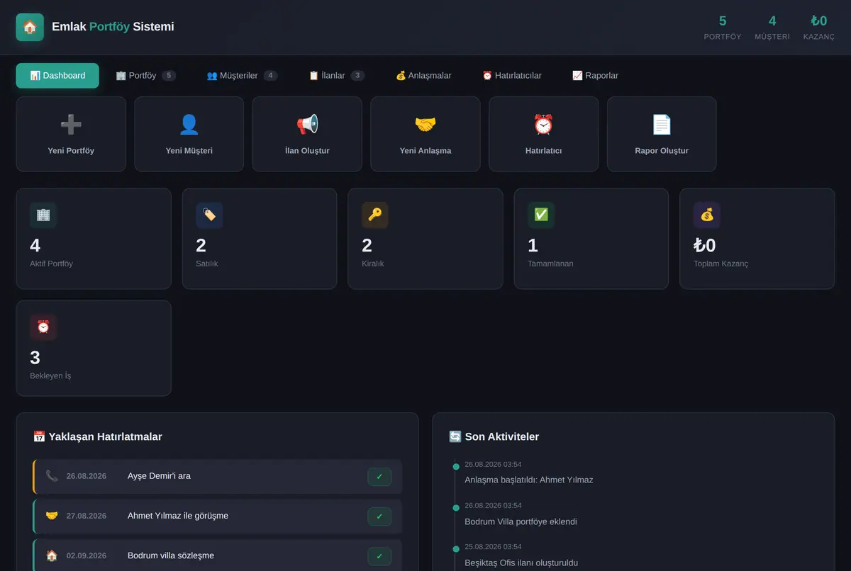
Task: Complete the "Bodrum villa sözleşme" reminder
Action: click(x=379, y=556)
